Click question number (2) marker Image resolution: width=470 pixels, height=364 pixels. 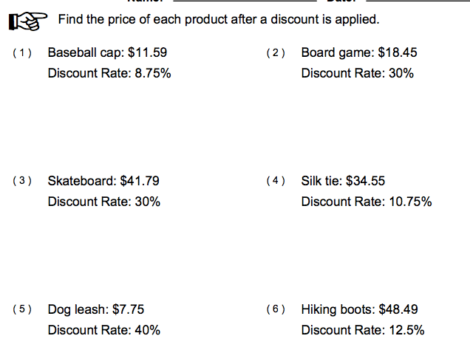[x=276, y=53]
